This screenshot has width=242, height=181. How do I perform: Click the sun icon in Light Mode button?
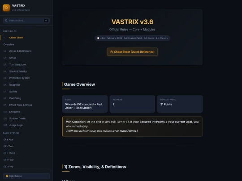[x=7, y=176]
